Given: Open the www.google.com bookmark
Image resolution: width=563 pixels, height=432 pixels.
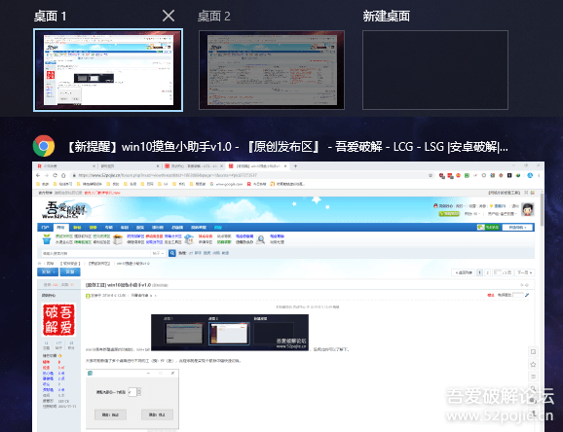Looking at the screenshot, I should click(226, 184).
